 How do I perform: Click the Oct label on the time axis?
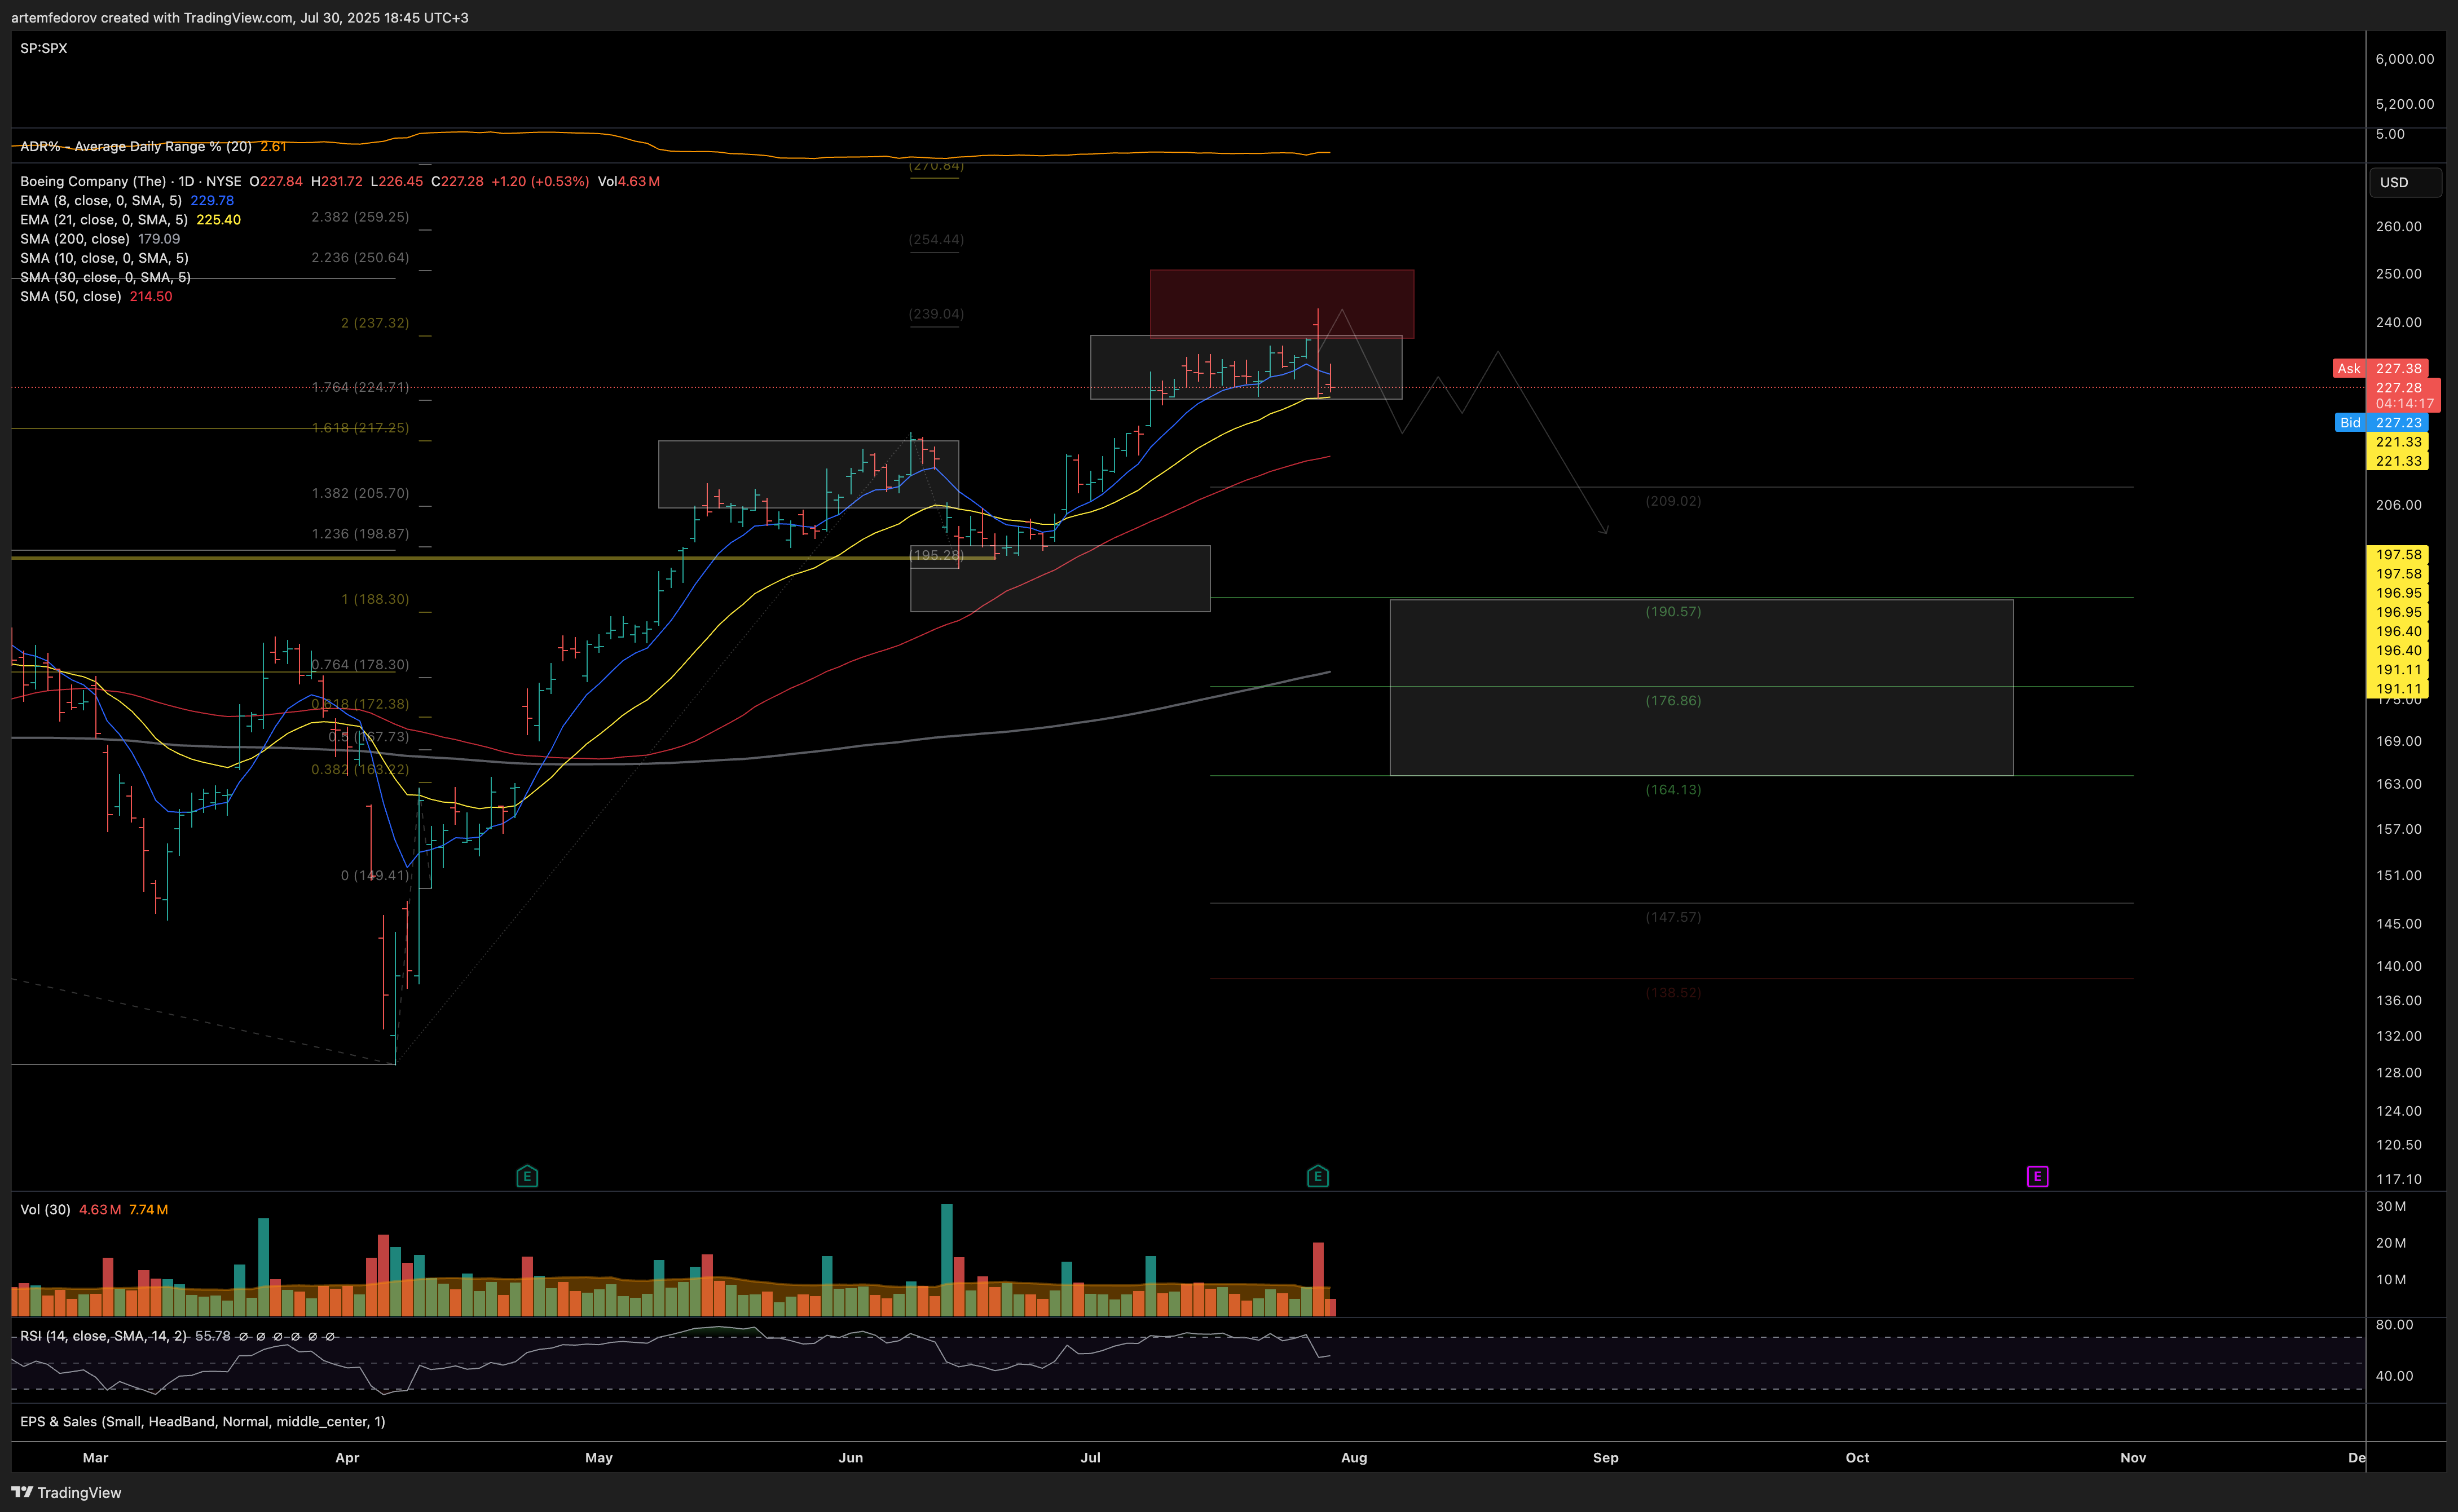click(1857, 1458)
